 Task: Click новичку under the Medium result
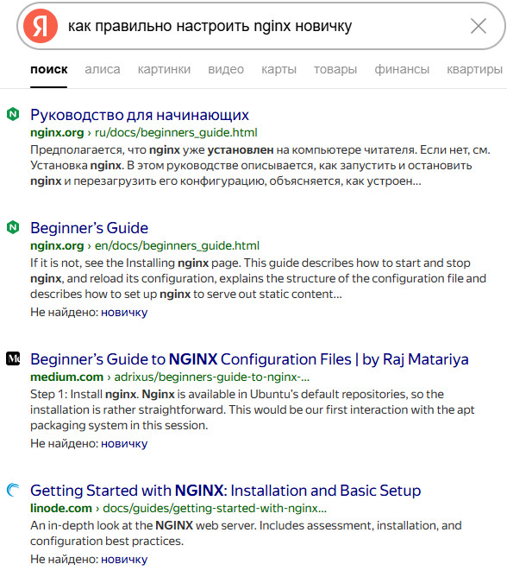click(124, 443)
